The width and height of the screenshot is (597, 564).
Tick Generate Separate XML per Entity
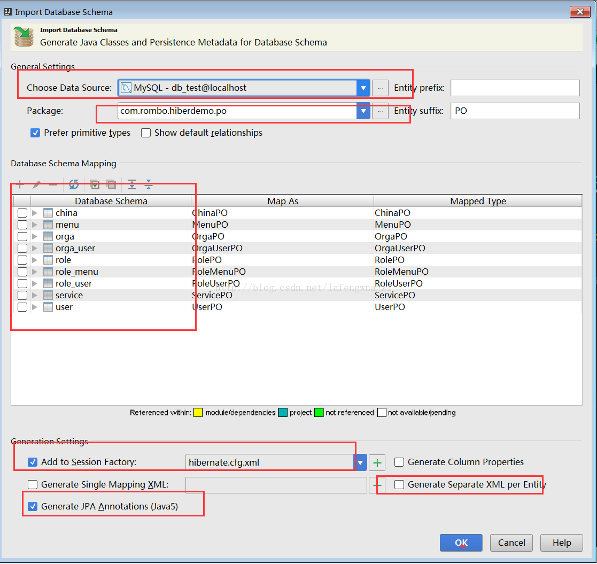(x=399, y=484)
